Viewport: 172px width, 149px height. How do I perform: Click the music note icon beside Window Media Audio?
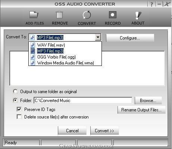pyautogui.click(x=33, y=63)
